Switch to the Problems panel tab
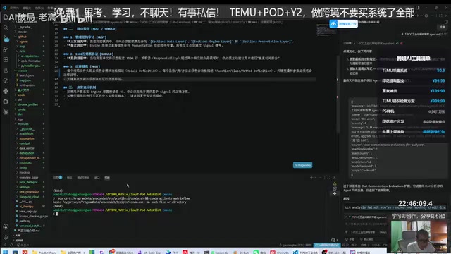This screenshot has height=254, width=451. pos(57,177)
